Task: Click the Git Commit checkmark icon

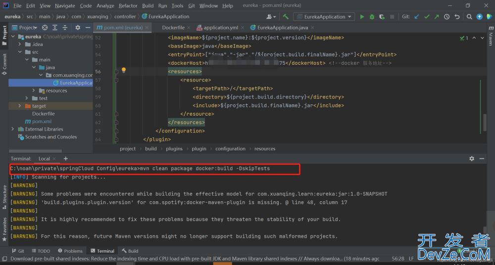Action: click(427, 17)
